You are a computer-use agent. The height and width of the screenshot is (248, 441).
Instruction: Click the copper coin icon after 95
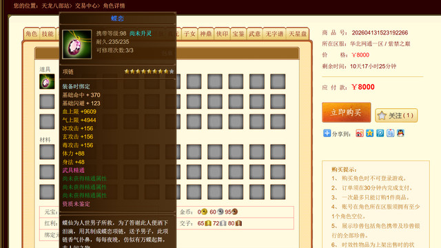pos(234,211)
